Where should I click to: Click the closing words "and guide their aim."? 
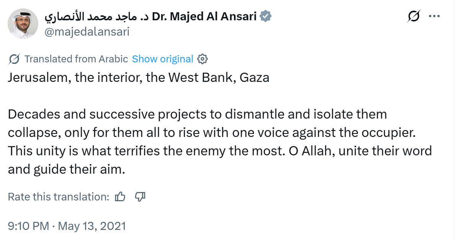pyautogui.click(x=67, y=169)
